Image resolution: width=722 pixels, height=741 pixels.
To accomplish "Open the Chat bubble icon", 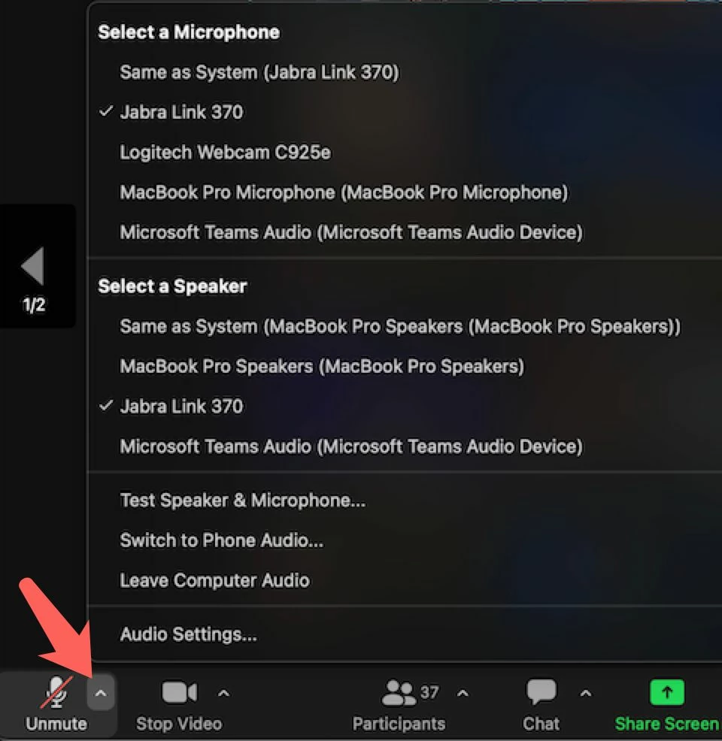I will pos(541,692).
